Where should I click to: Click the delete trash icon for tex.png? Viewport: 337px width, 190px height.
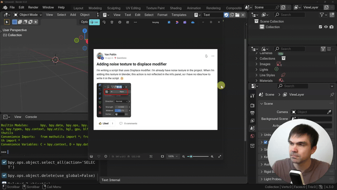click(112, 22)
